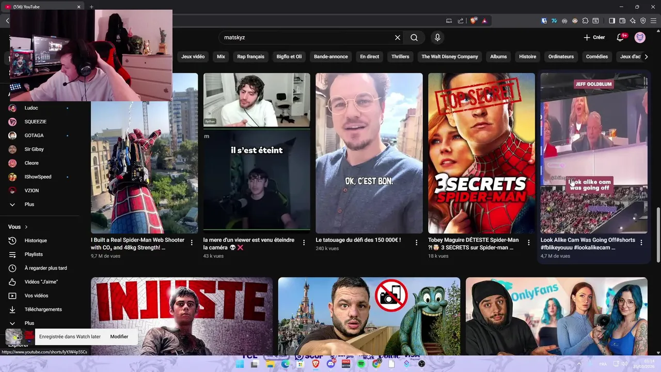Expand the Vous section chevron
This screenshot has width=661, height=372.
pos(26,227)
